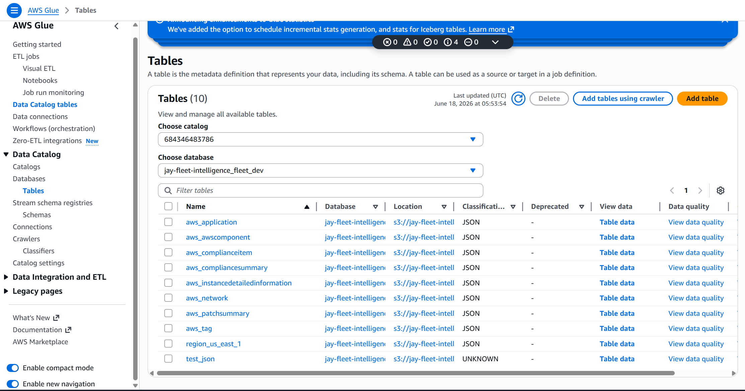Open Crawlers in sidebar

pos(26,239)
